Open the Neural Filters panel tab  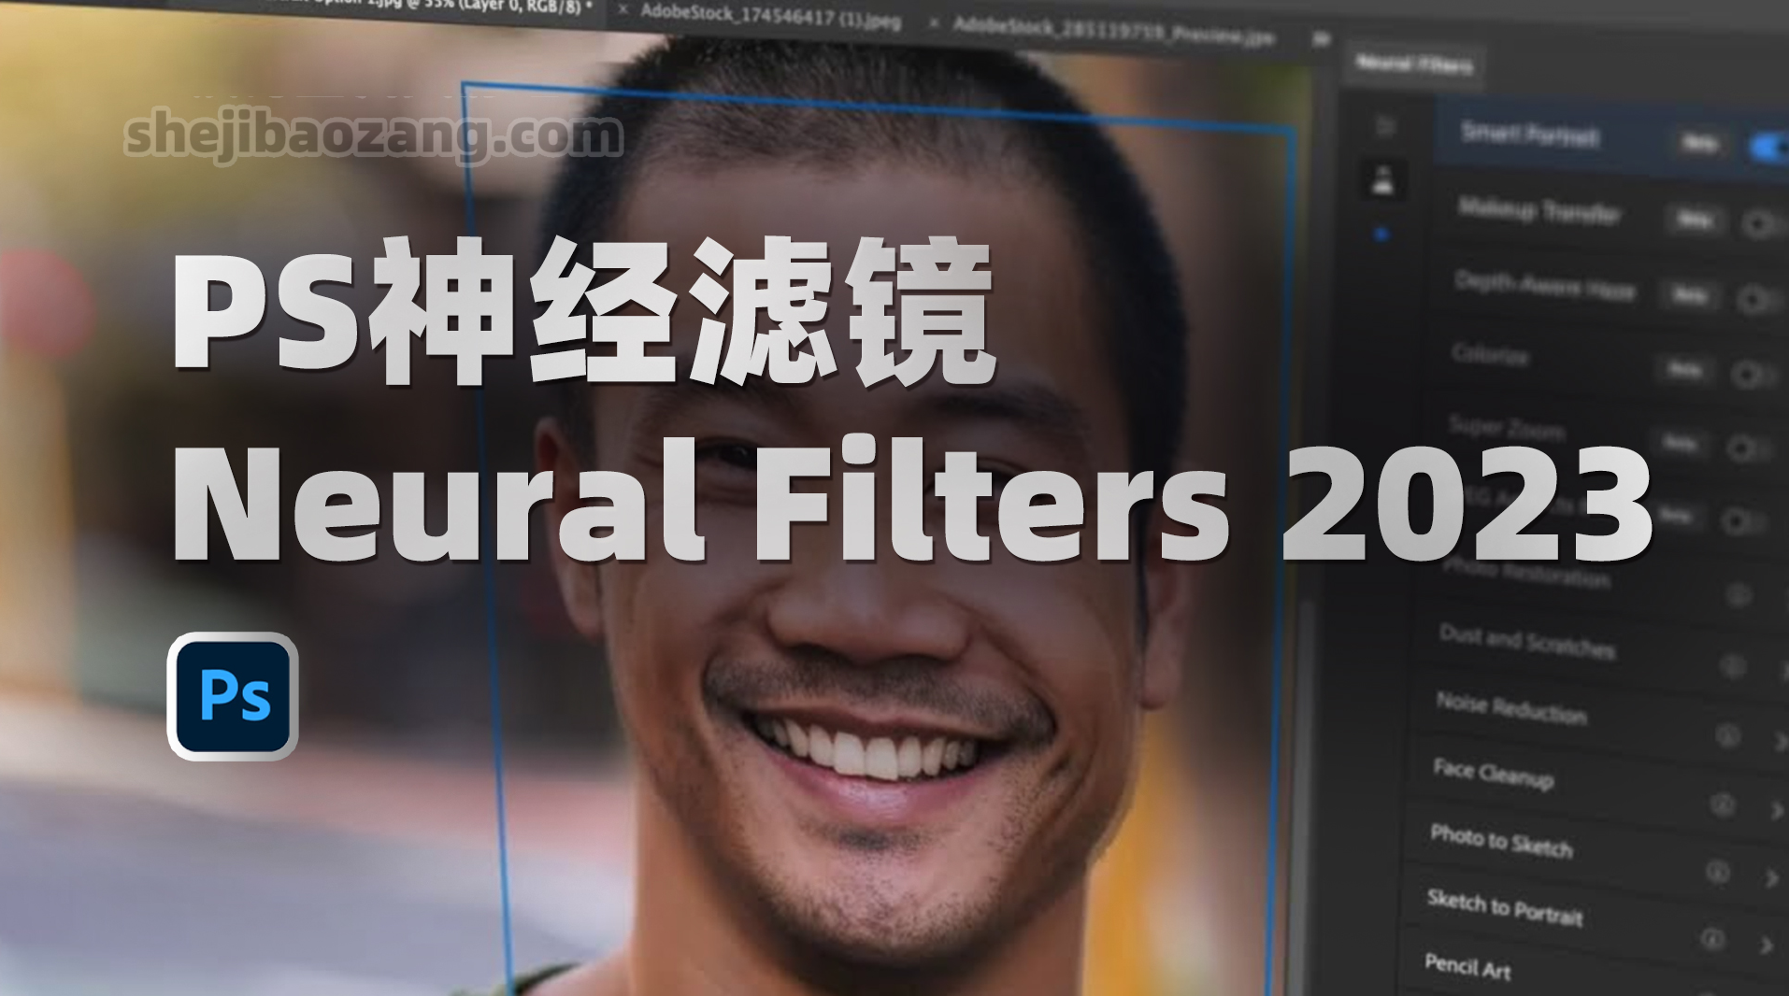click(x=1414, y=64)
